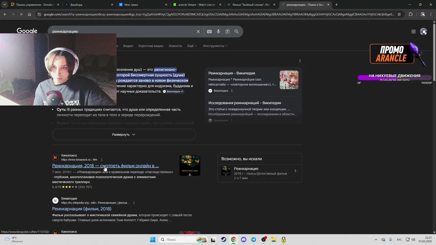The image size is (436, 245).
Task: Go back to the previous page
Action: (5, 14)
